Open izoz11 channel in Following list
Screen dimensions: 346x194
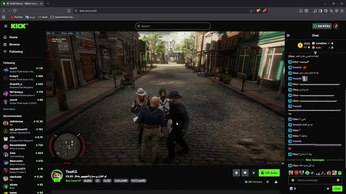coord(23,70)
